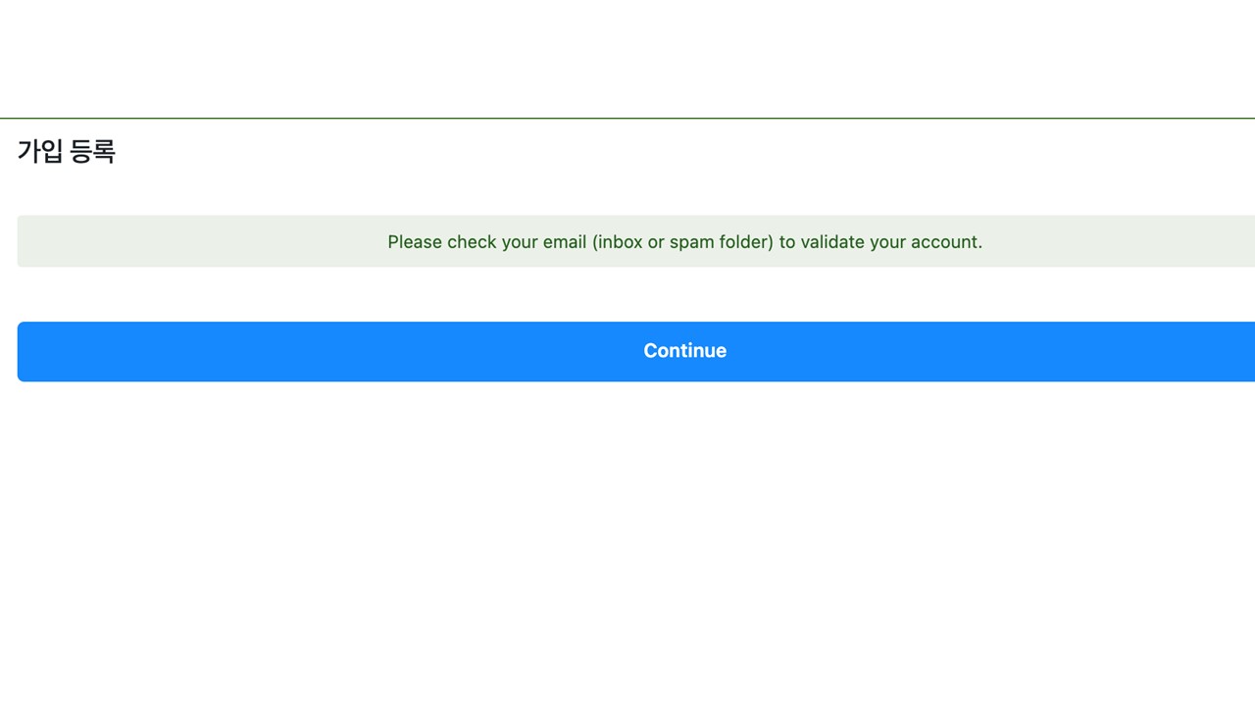Viewport: 1255px width, 706px height.
Task: Click the word 'email' in the notice
Action: click(564, 242)
